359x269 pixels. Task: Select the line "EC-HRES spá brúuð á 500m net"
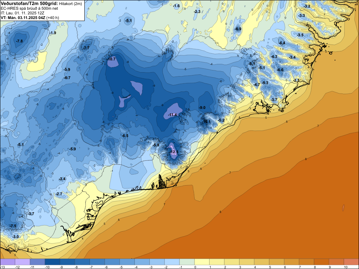point(29,9)
